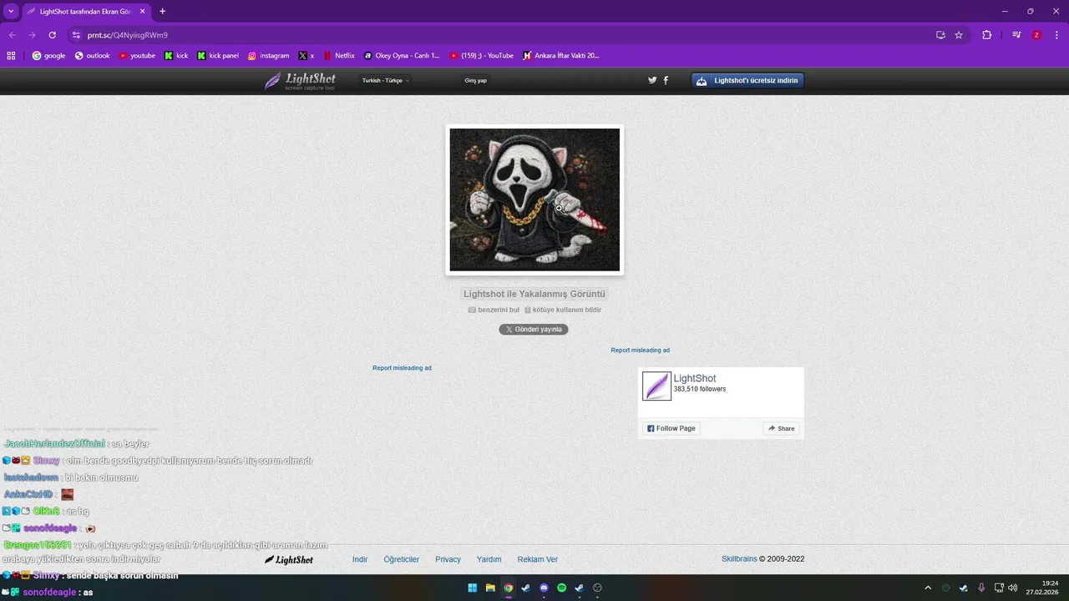Bookmark this page with the star icon
Viewport: 1069px width, 601px height.
click(x=959, y=35)
